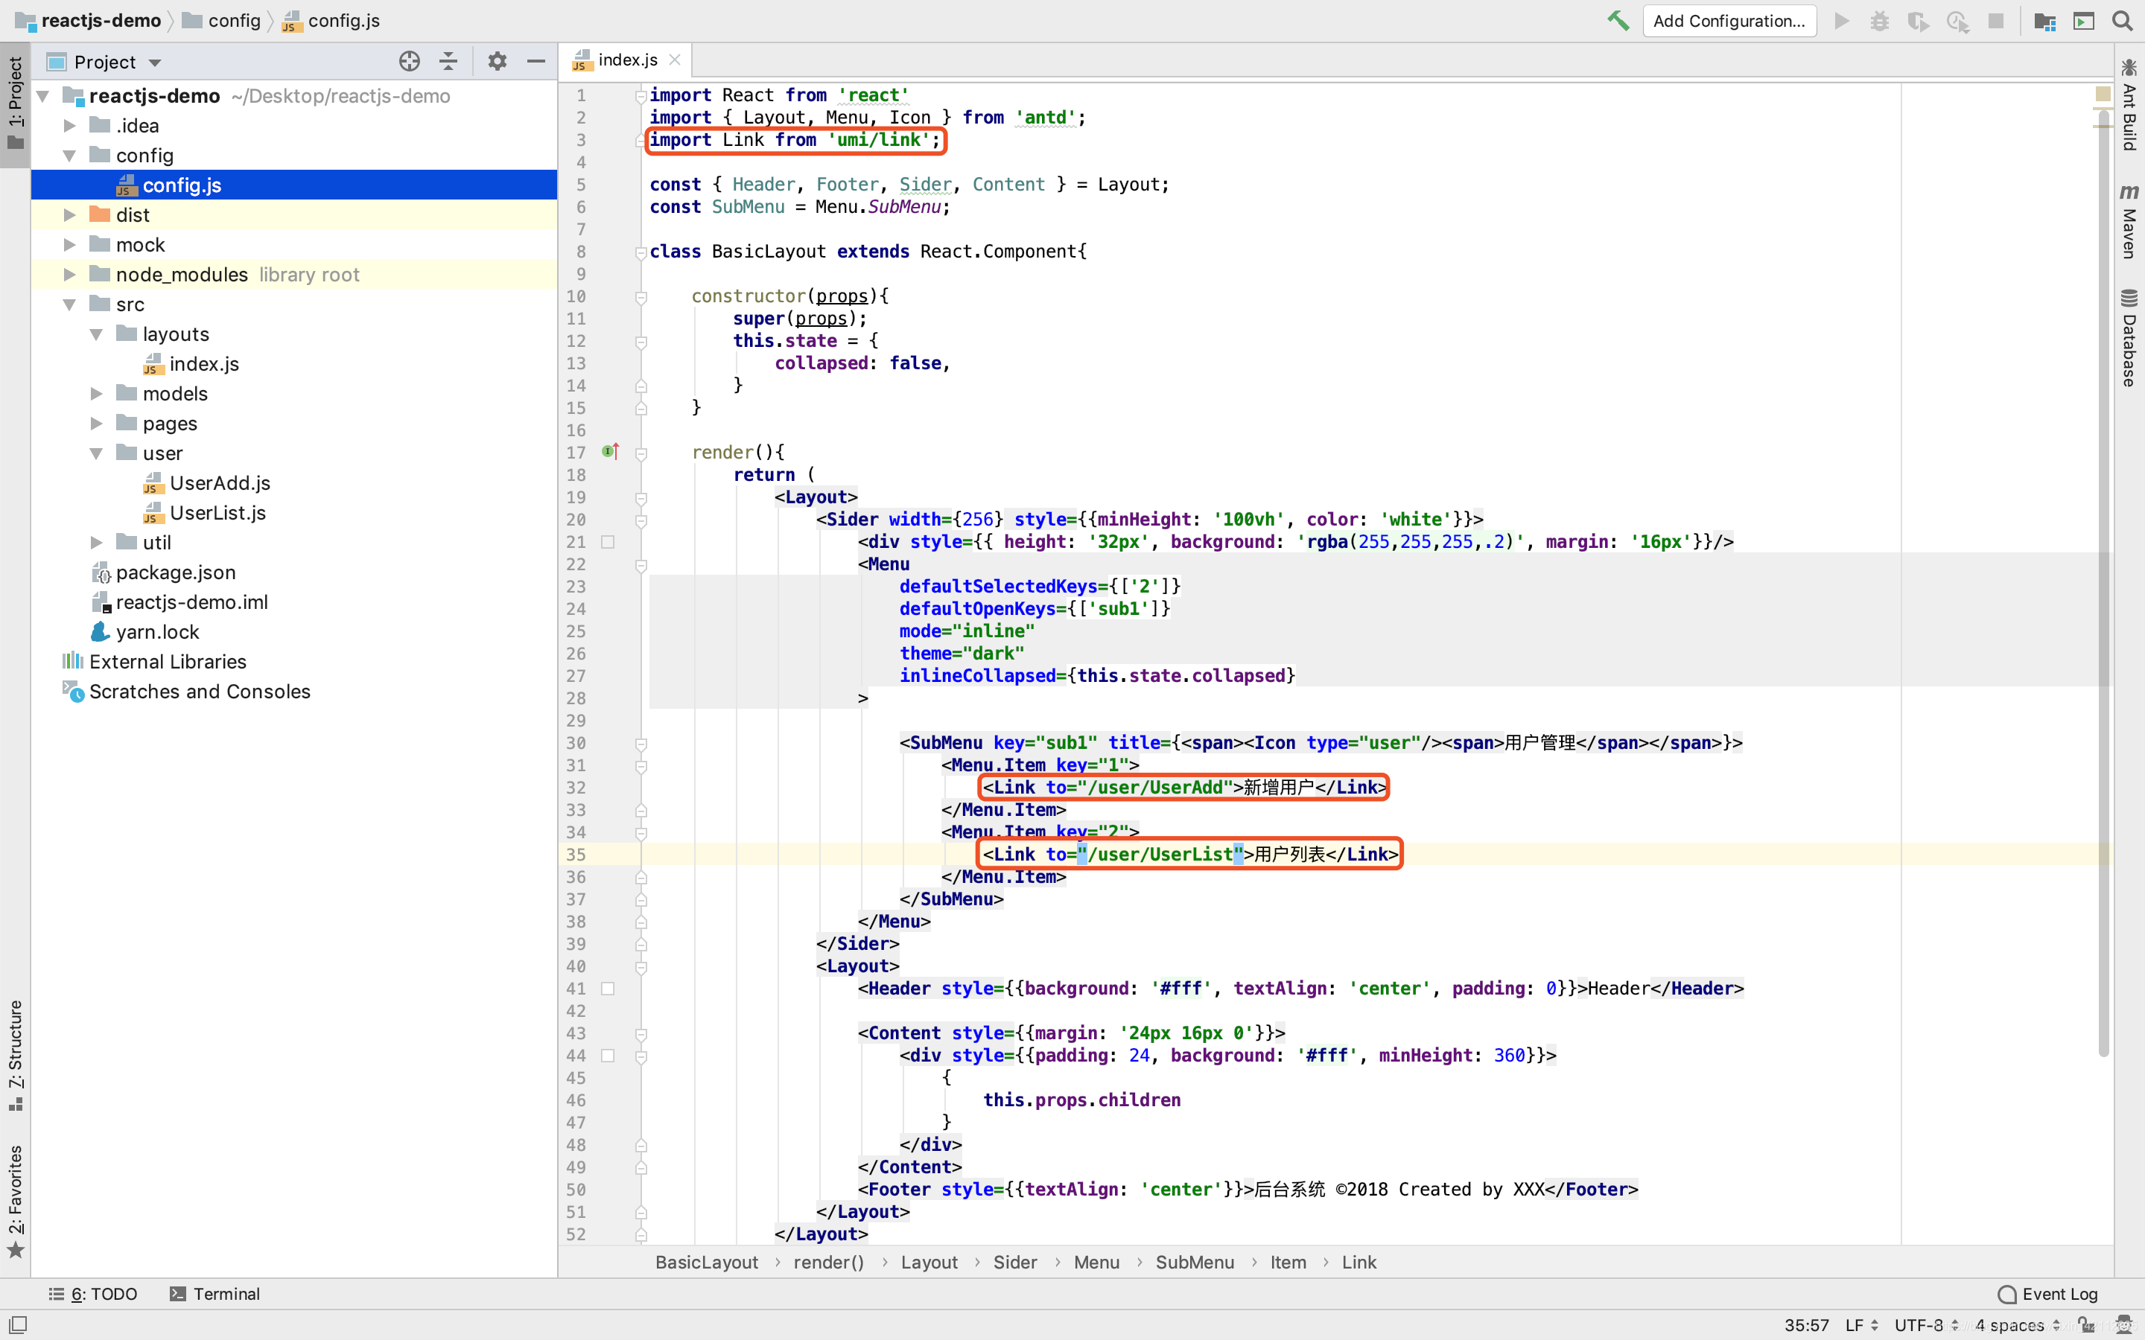Expand the util folder
Viewport: 2145px width, 1340px height.
96,543
